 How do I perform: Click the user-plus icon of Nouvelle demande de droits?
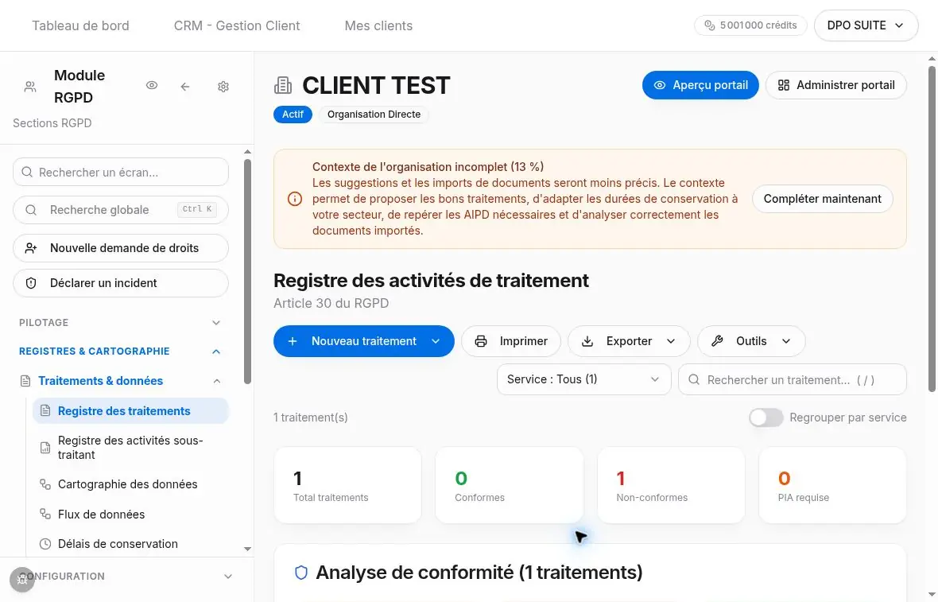click(x=31, y=248)
